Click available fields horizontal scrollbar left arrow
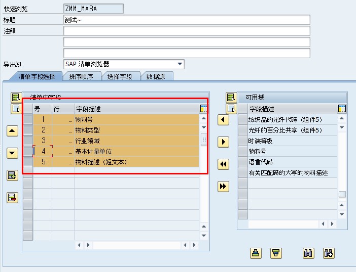Viewport: 356px width, 272px height. click(323, 224)
